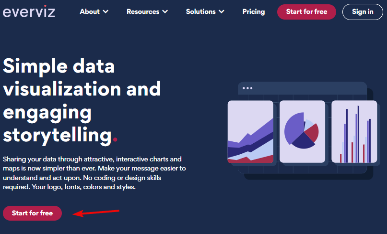Select the area chart illustration card
Viewport: 387px width, 234px height.
tap(250, 131)
